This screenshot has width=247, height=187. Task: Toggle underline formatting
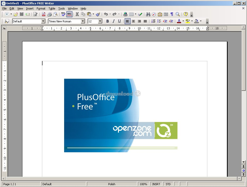click(120, 21)
